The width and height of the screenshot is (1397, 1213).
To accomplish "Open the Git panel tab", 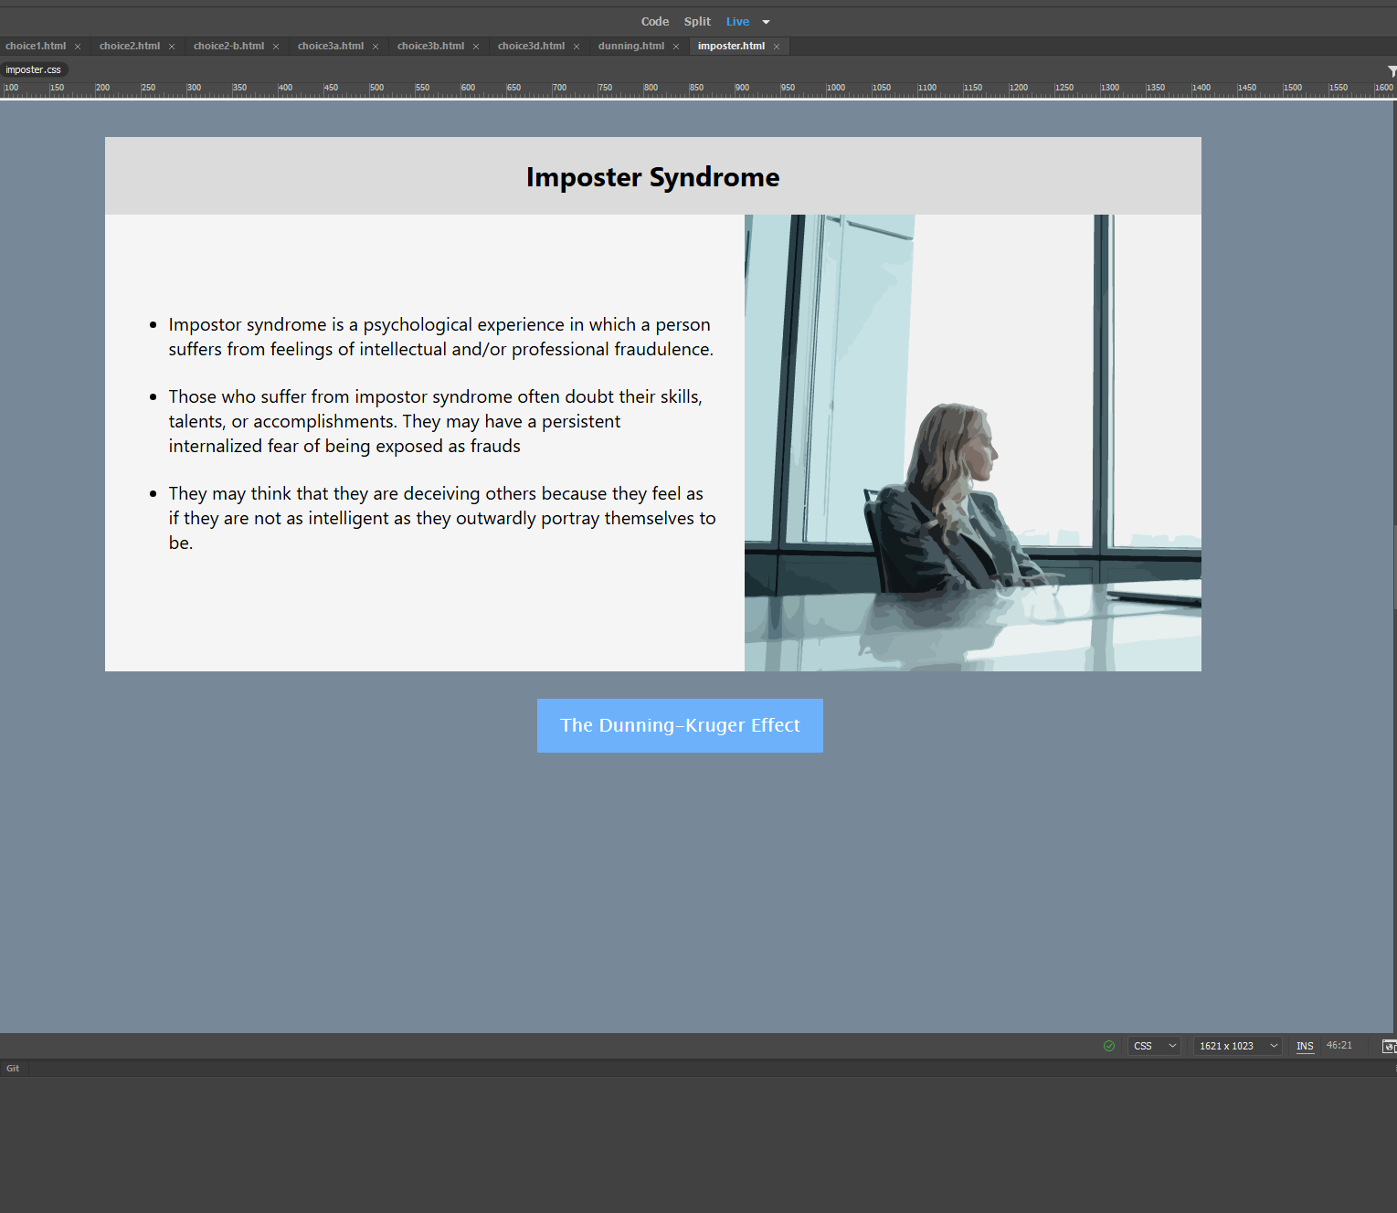I will [x=13, y=1068].
